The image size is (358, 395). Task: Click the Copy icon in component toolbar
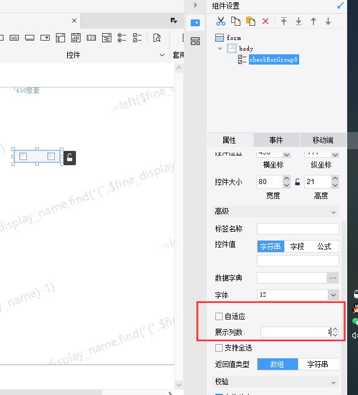(236, 21)
